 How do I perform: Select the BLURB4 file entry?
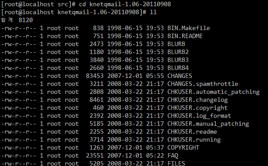(178, 68)
